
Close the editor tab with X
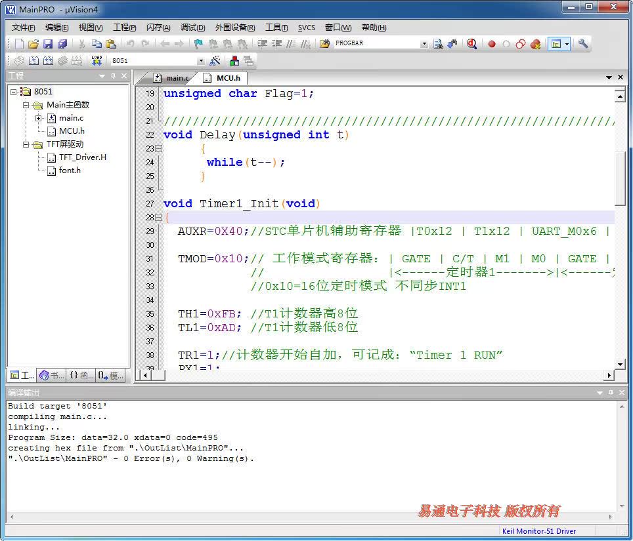(x=621, y=77)
